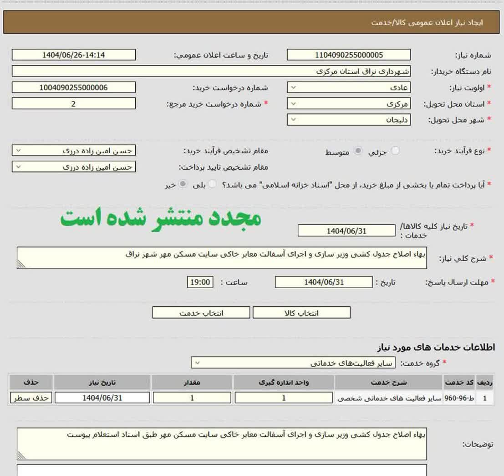
Task: Open the گروه خدمت service group dropdown
Action: click(x=293, y=363)
